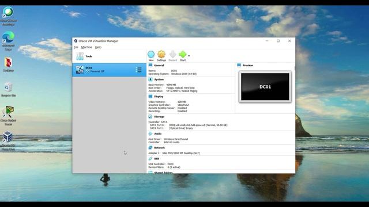Open the Start button dropdown arrow
Screen dimensions: 369x207
point(189,56)
